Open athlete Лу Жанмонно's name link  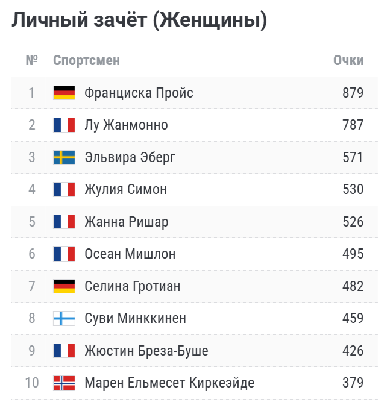[126, 125]
